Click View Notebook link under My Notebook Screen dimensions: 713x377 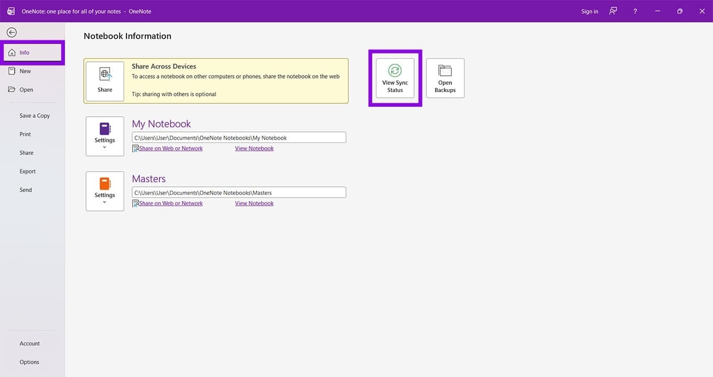point(254,148)
